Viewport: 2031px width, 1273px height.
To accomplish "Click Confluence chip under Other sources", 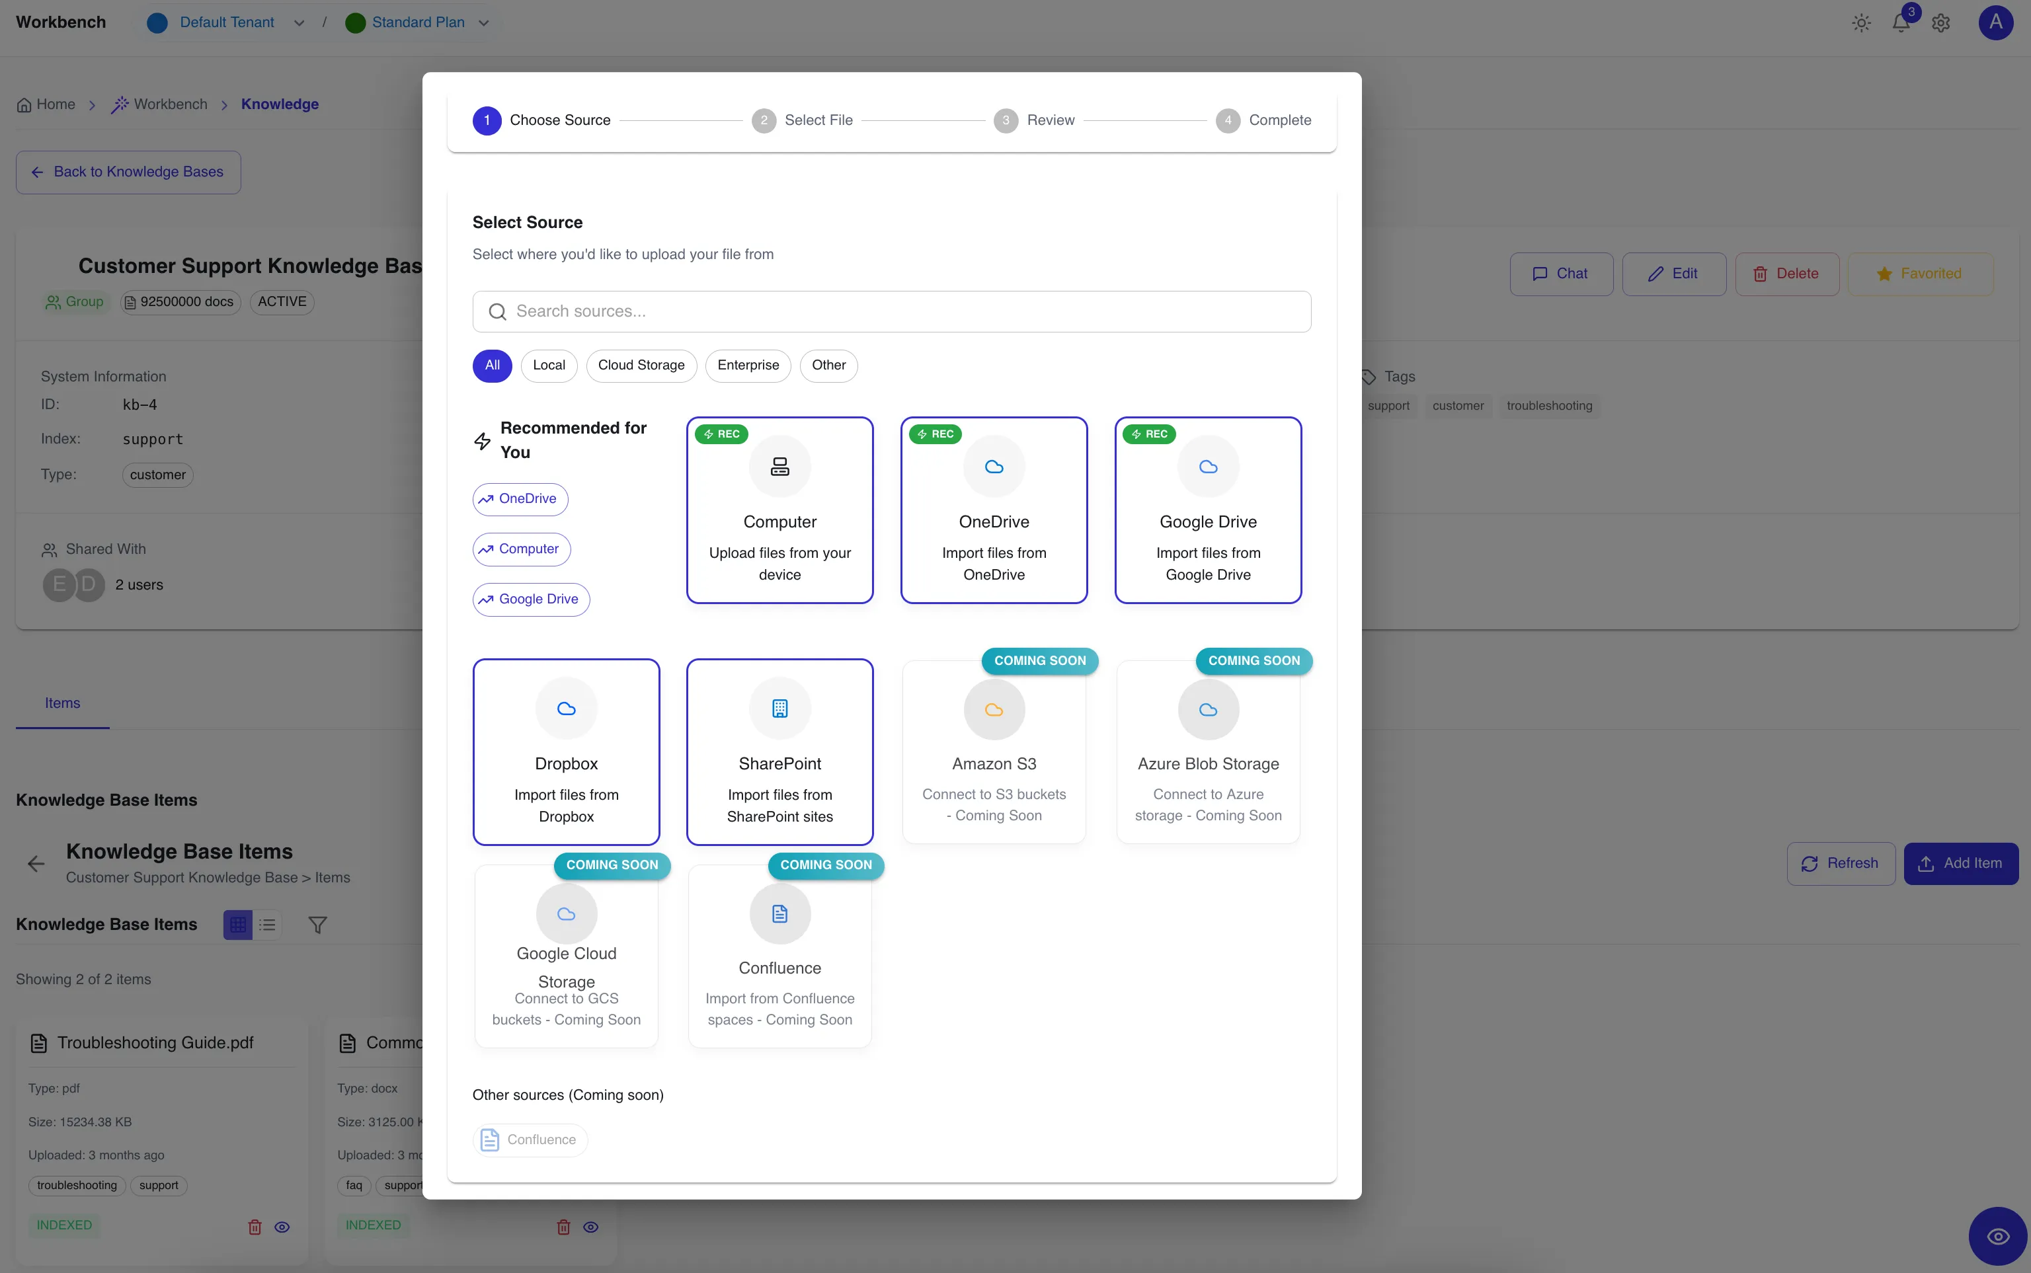I will pyautogui.click(x=530, y=1141).
